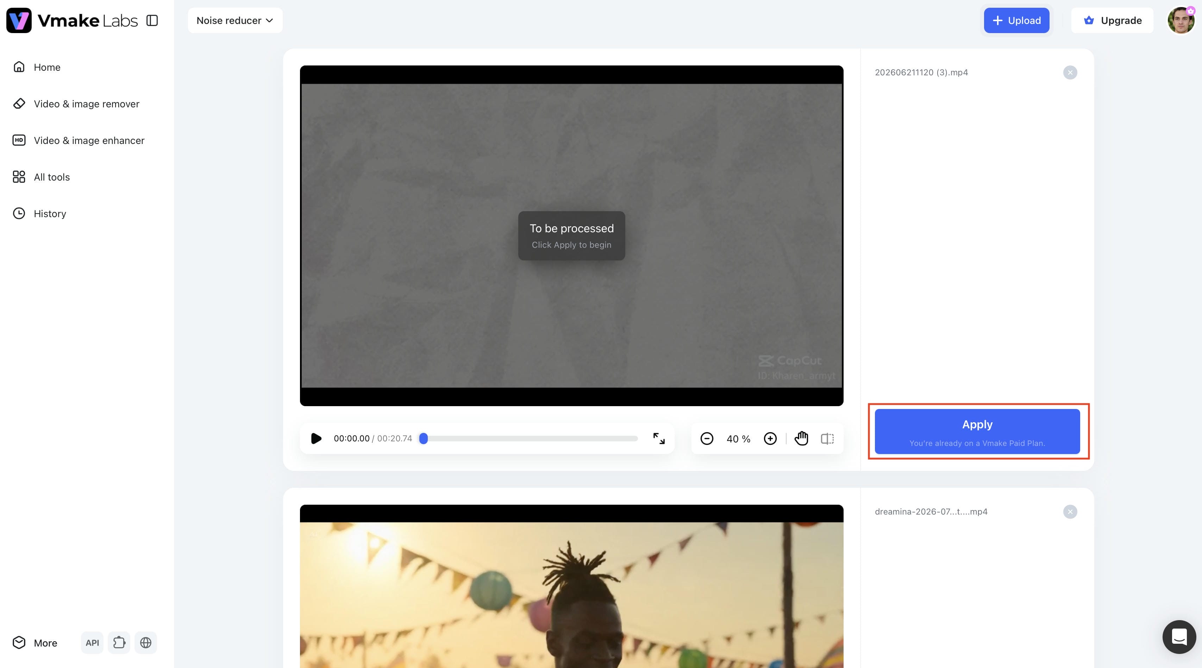Click the Vmake Labs logo

pyautogui.click(x=72, y=20)
